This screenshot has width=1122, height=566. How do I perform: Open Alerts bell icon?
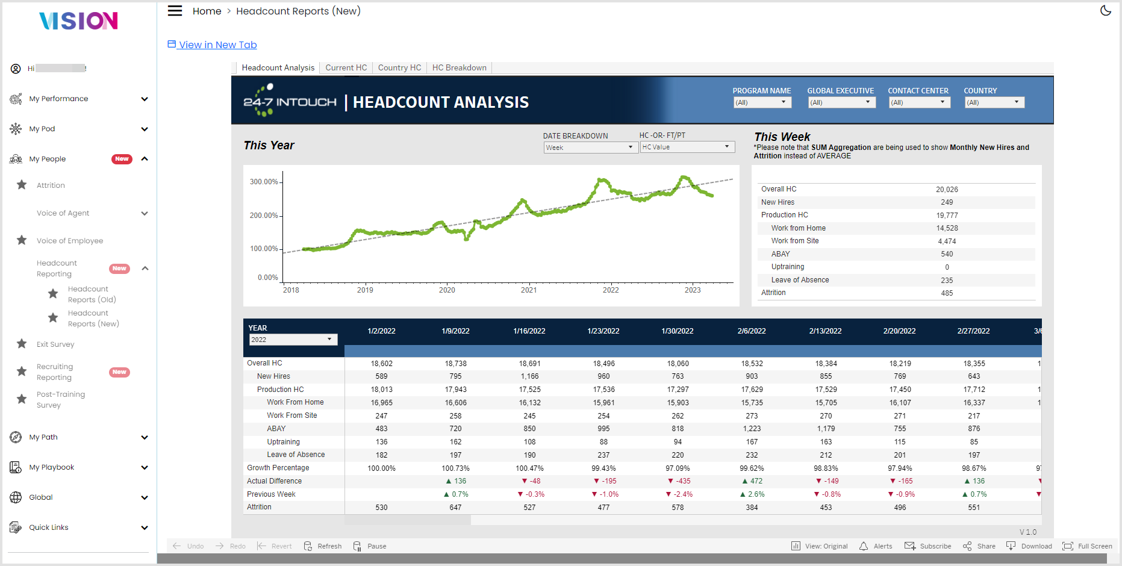[x=864, y=546]
